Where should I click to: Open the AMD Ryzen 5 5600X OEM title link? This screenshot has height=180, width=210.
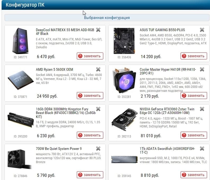(54, 69)
